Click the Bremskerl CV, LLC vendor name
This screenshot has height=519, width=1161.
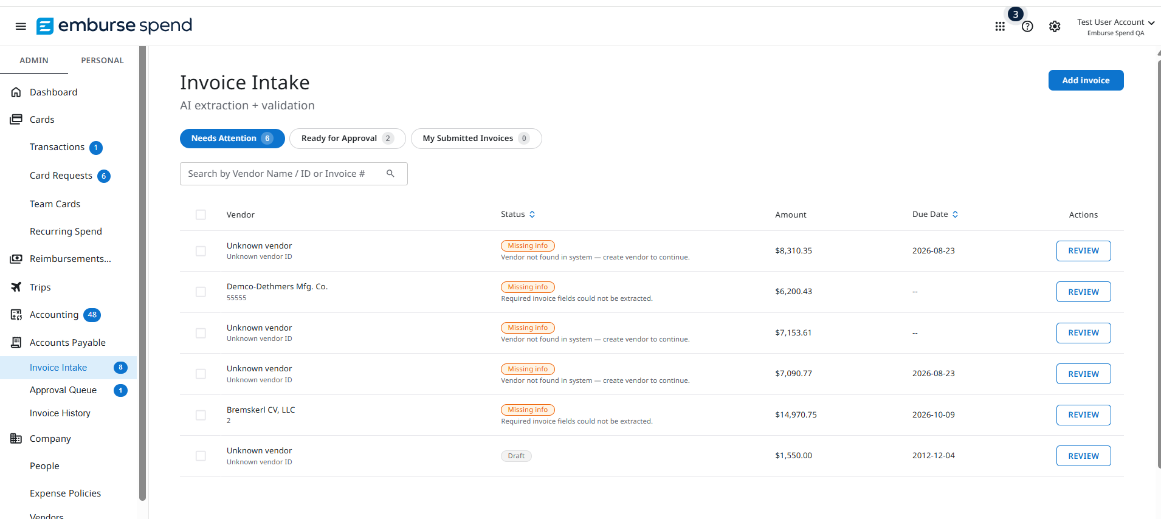click(261, 410)
